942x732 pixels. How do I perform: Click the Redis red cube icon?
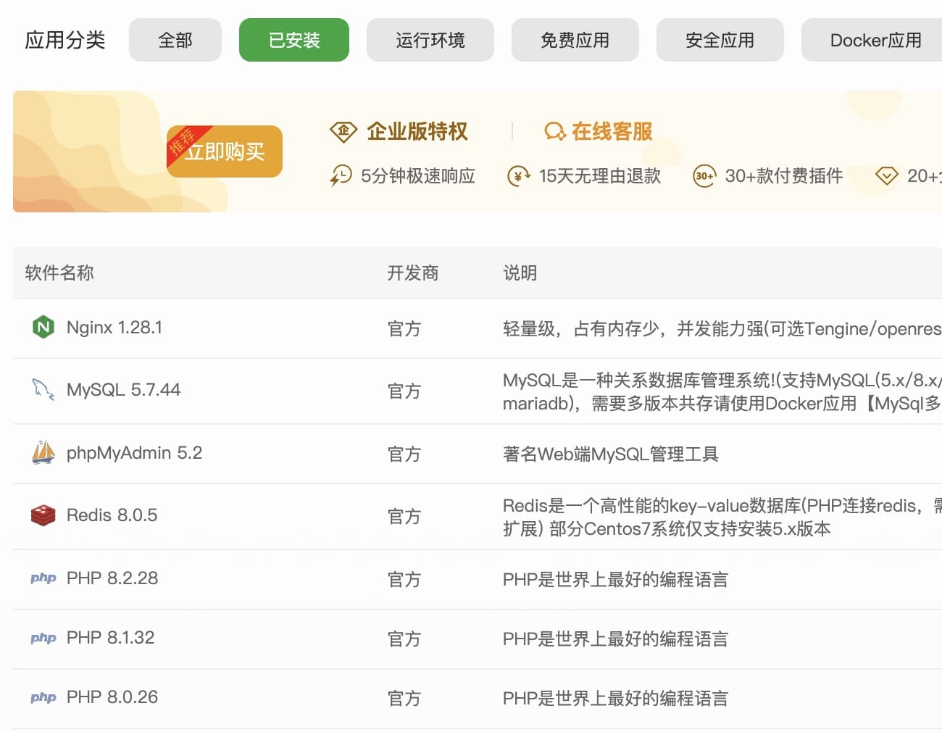coord(43,515)
